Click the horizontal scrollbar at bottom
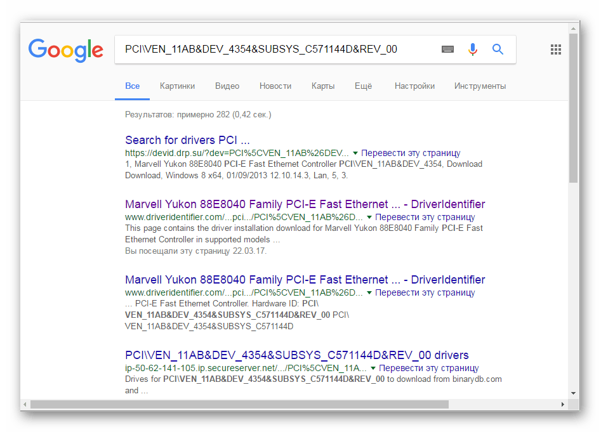Screen dimensions: 601x432 pos(240,404)
